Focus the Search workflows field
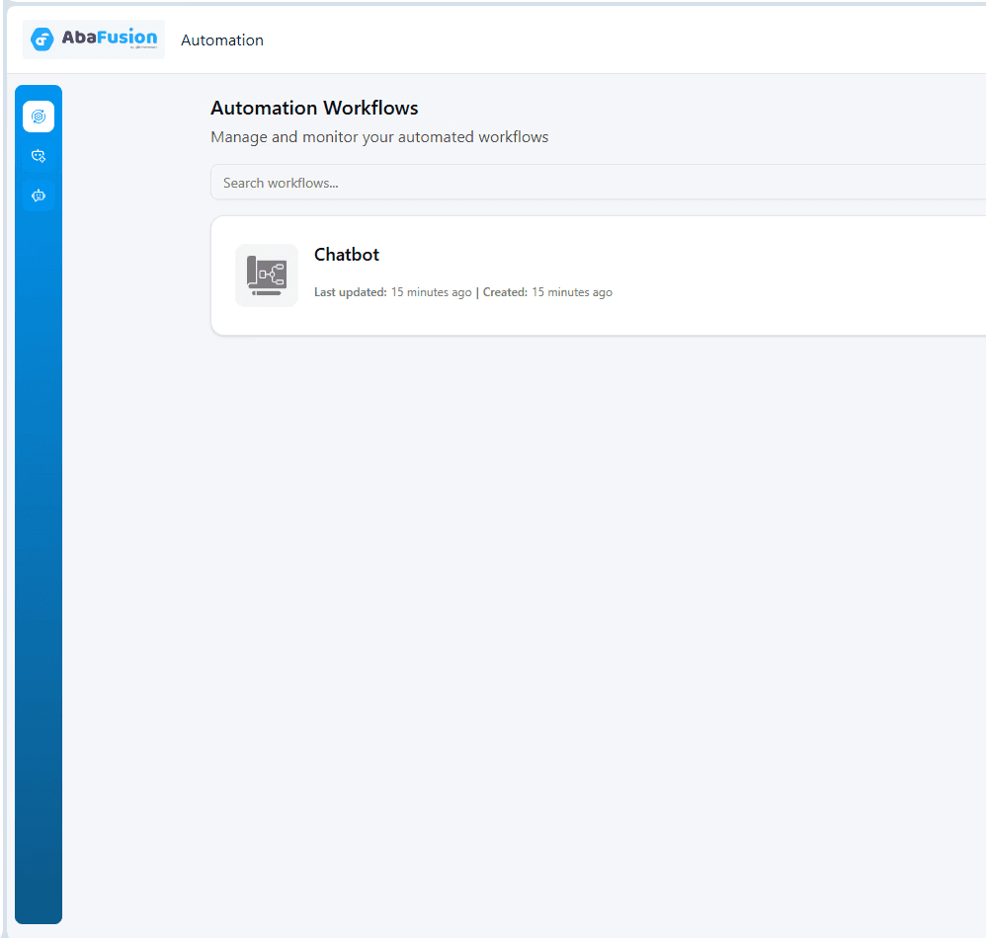The image size is (986, 938). pos(598,183)
